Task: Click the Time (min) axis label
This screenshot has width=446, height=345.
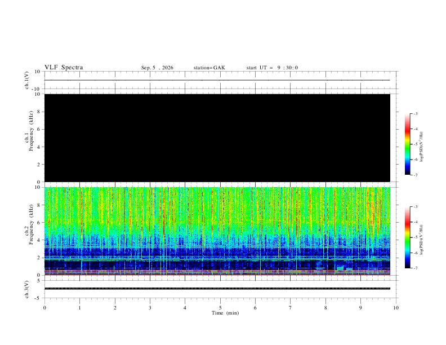Action: pos(225,313)
